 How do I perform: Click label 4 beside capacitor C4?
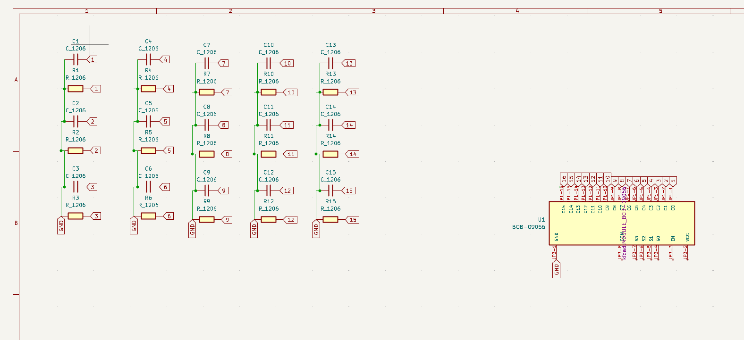point(165,59)
